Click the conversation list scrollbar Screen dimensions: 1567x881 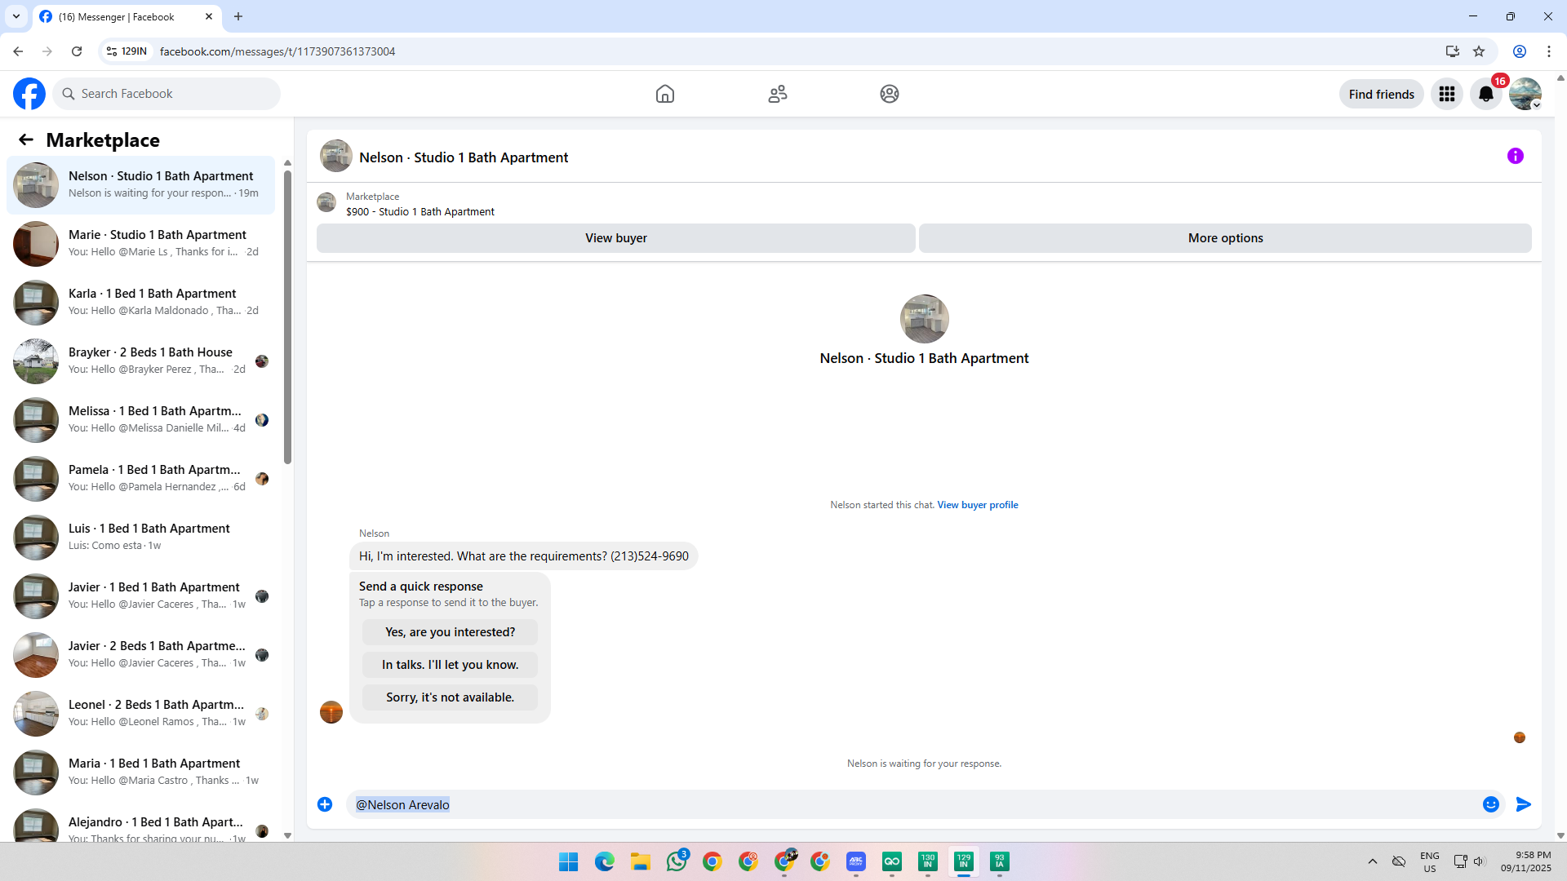click(x=287, y=316)
